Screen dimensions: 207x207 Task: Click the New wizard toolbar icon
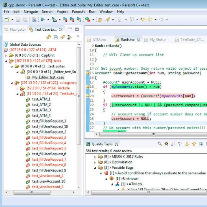pos(7,20)
